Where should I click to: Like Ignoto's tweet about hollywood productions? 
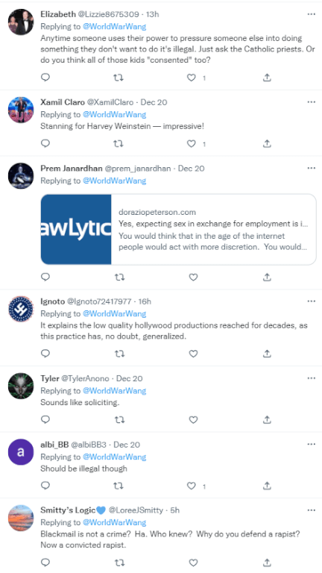click(193, 354)
